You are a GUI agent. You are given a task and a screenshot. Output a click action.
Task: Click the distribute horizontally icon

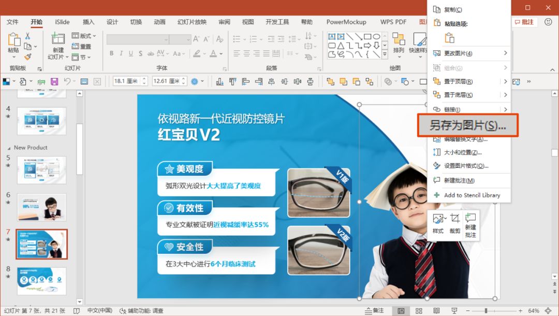coord(297,82)
